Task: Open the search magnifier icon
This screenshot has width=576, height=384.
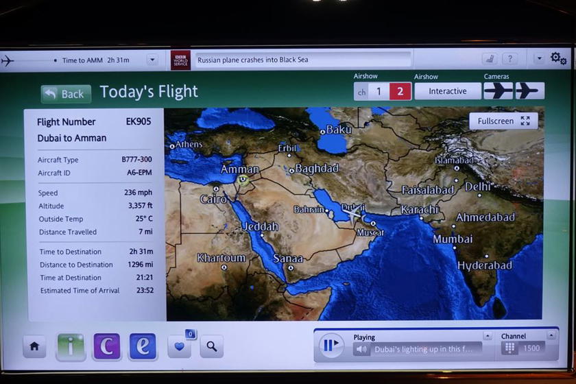Action: (212, 346)
